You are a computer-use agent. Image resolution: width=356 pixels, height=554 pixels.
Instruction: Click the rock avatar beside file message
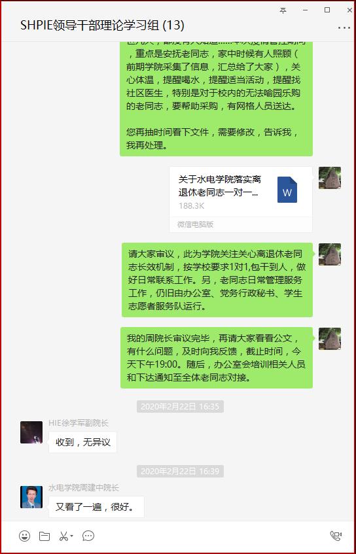click(329, 178)
